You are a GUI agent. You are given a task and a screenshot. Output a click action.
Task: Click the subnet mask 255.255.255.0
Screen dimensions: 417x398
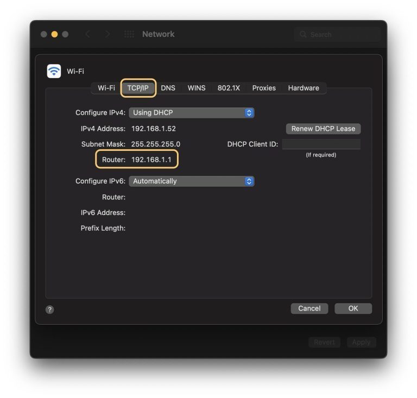[x=156, y=144]
